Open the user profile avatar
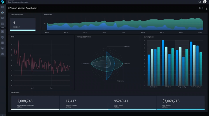 pyautogui.click(x=205, y=1)
